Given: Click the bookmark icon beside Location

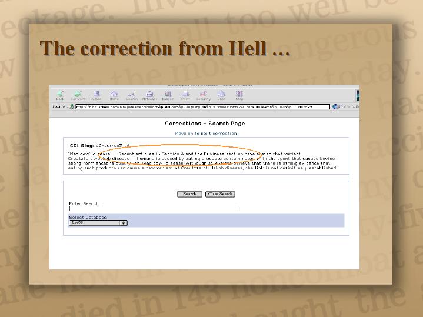Looking at the screenshot, I should 72,106.
